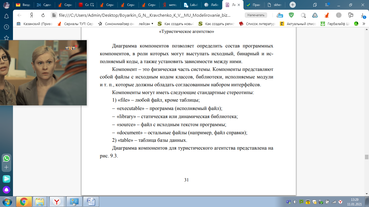This screenshot has width=369, height=207.
Task: Launch Alice voice assistant
Action: 6,190
